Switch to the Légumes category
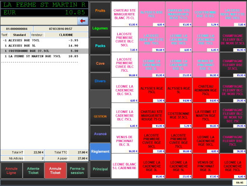The width and height of the screenshot is (247, 186). click(x=100, y=28)
